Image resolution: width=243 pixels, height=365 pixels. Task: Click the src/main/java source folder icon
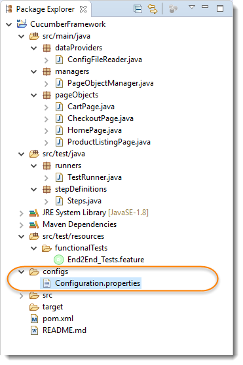click(34, 36)
